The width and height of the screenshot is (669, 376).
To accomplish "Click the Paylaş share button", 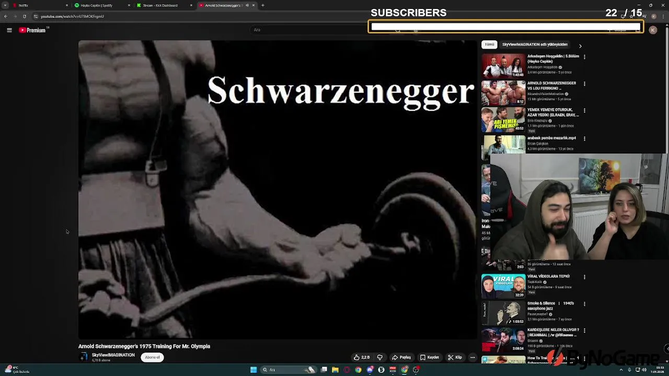I will coord(401,357).
